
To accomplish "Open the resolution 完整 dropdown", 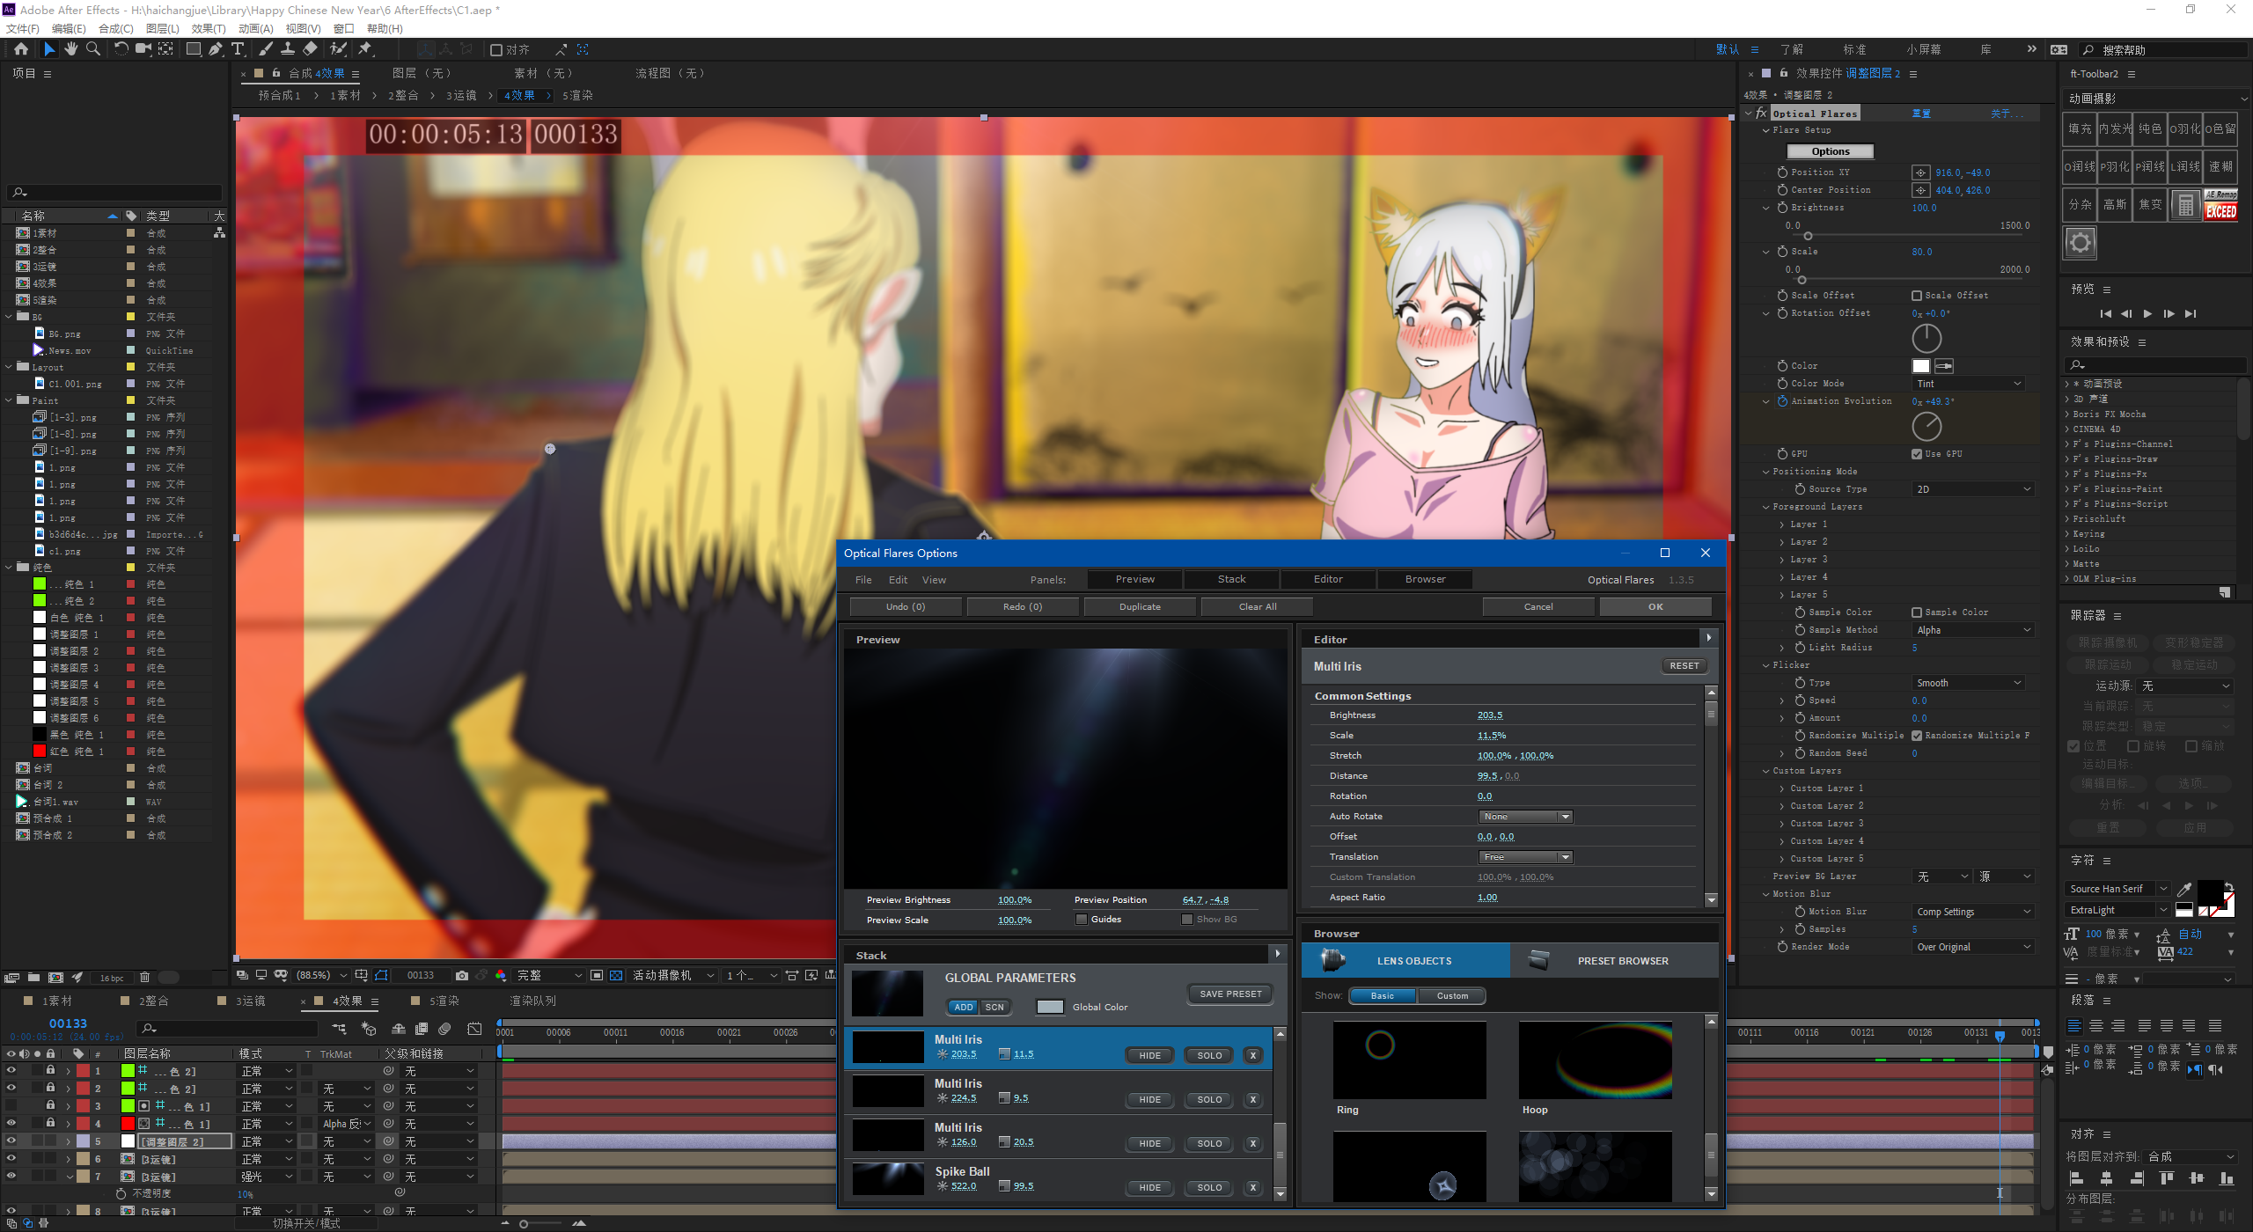I will (x=549, y=975).
